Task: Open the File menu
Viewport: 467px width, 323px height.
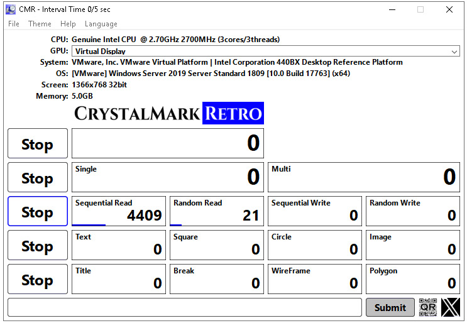Action: [14, 24]
